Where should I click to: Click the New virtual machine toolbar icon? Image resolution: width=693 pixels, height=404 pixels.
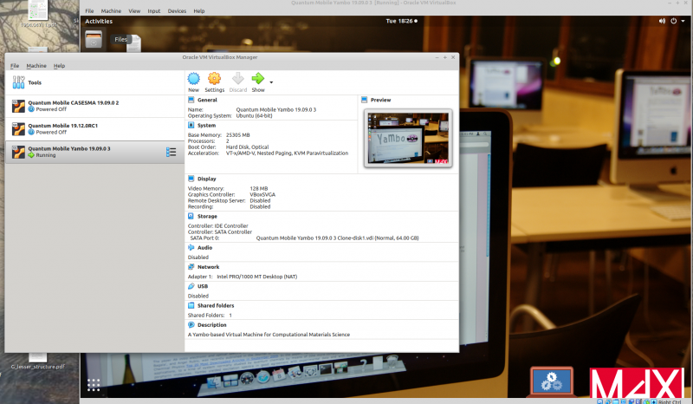193,79
